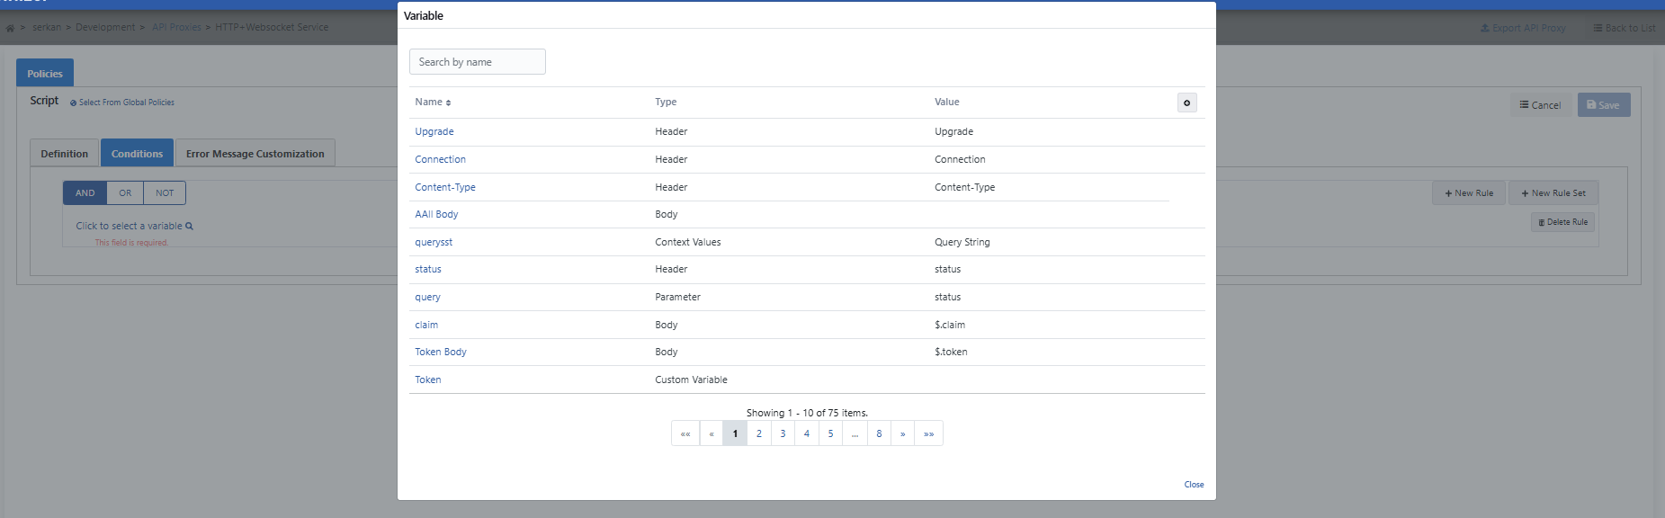The width and height of the screenshot is (1665, 518).
Task: Jump to the first page of results
Action: 685,433
